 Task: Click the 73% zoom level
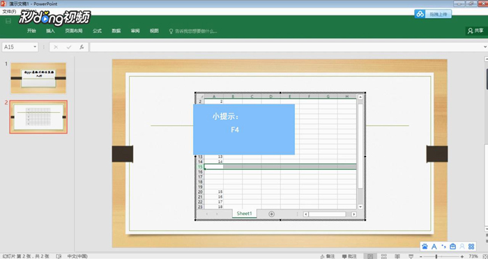tap(473, 256)
